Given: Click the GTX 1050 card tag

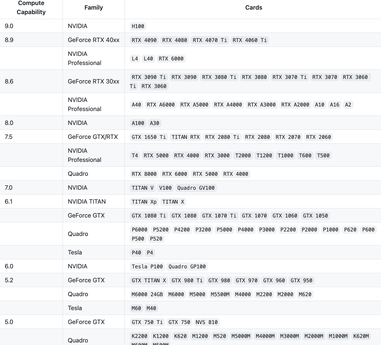Looking at the screenshot, I should point(315,216).
